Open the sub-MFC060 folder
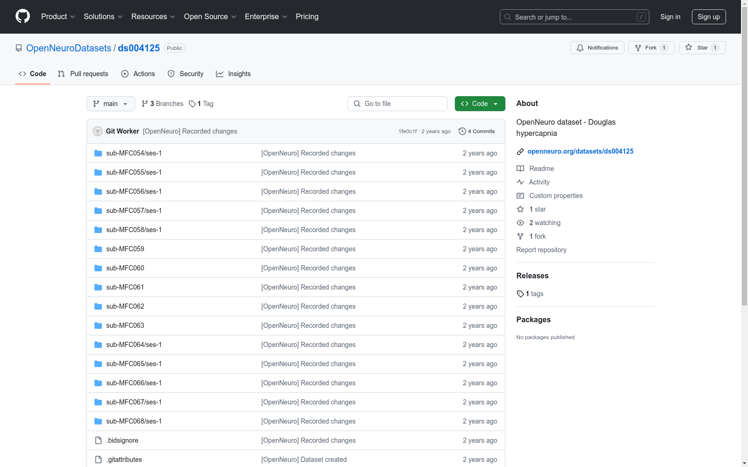This screenshot has height=467, width=748. pyautogui.click(x=125, y=268)
